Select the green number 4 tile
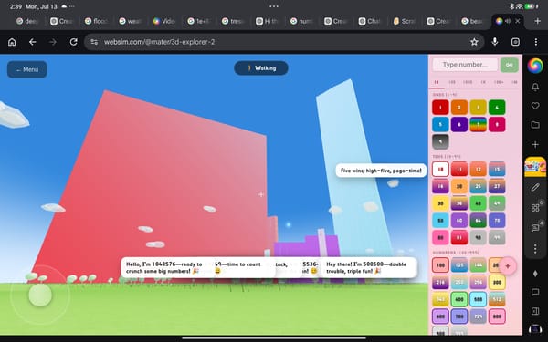Screen dimensions: 548x342 pyautogui.click(x=497, y=108)
